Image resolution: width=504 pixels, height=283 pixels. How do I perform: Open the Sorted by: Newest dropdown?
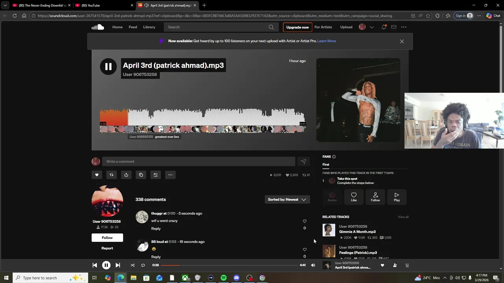pos(287,200)
